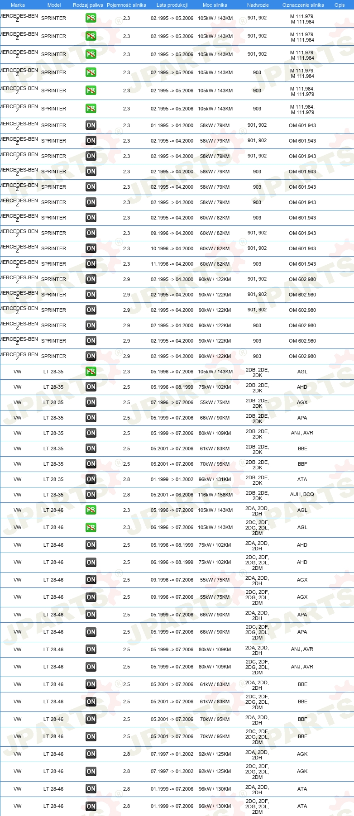
Task: Click the PB fuel icon in LT 28-35 AGL row
Action: 91,372
